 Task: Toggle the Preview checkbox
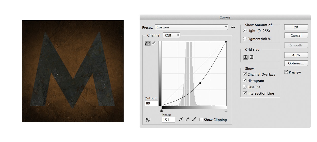coord(286,72)
